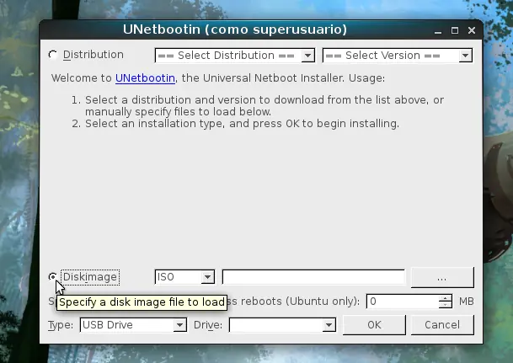Click the 'Distribution' label text

pyautogui.click(x=94, y=55)
